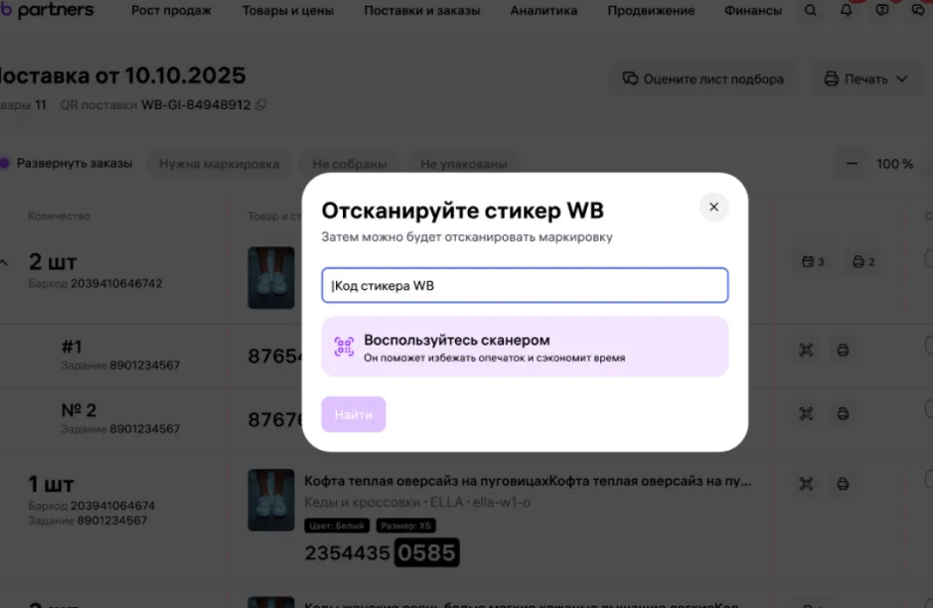Screen dimensions: 933x608
Task: Enable the 'Не собраны' filter
Action: (350, 164)
